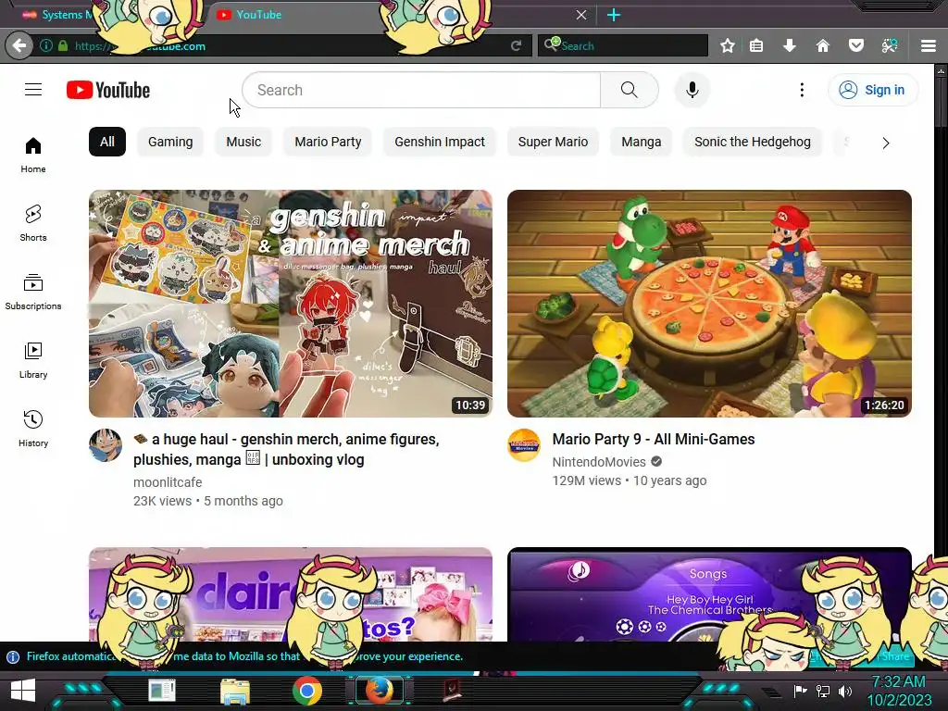The image size is (948, 711).
Task: Open Shorts in the sidebar
Action: tap(33, 223)
